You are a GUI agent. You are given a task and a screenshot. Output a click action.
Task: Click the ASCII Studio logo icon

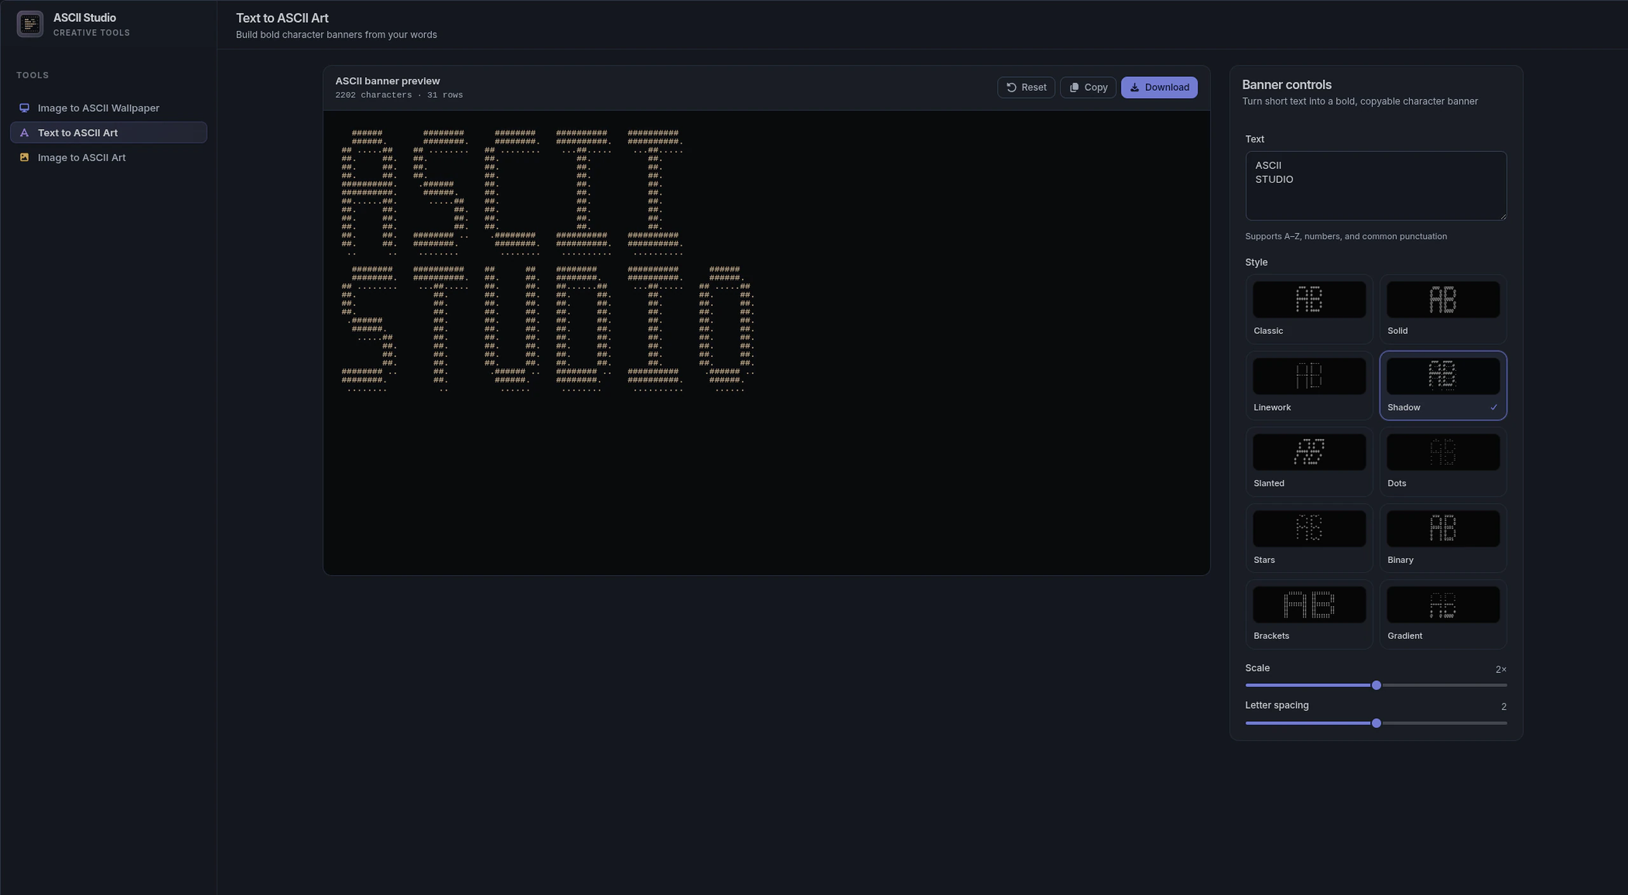click(30, 24)
